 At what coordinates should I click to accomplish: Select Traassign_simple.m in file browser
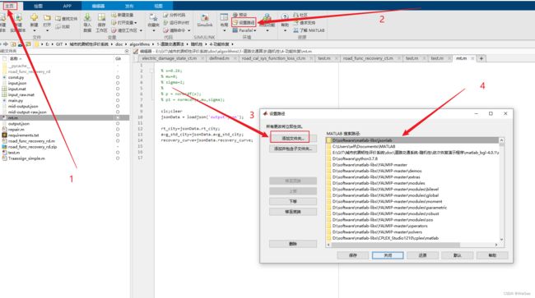[26, 158]
